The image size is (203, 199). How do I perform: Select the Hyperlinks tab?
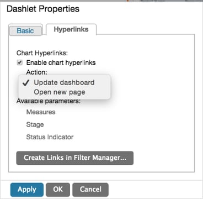pos(71,29)
